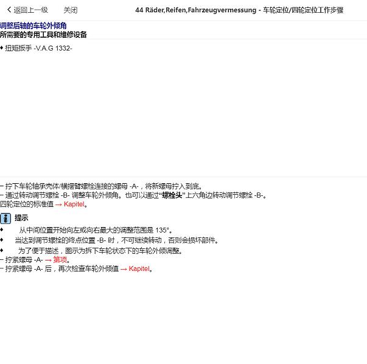Image resolution: width=367 pixels, height=364 pixels.
Task: Open the red 第项 link
Action: 60,259
